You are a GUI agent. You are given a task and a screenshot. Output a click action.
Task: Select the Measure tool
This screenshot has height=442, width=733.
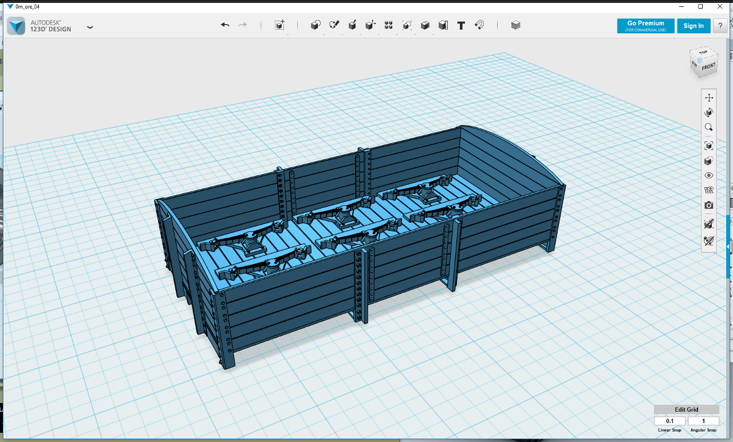[443, 25]
